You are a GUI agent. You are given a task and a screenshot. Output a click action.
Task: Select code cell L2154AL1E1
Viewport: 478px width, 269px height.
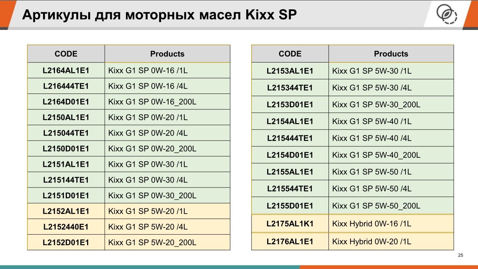coord(290,122)
